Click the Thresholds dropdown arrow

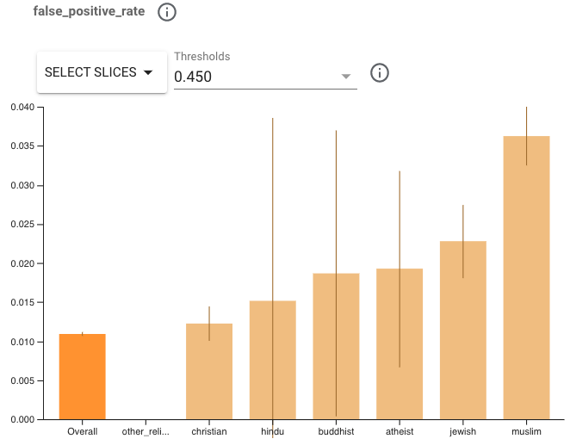(x=346, y=77)
